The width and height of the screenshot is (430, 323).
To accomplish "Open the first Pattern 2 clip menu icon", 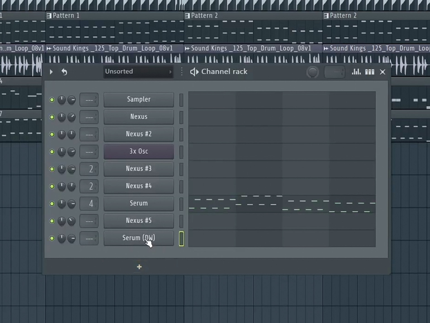I will 187,16.
